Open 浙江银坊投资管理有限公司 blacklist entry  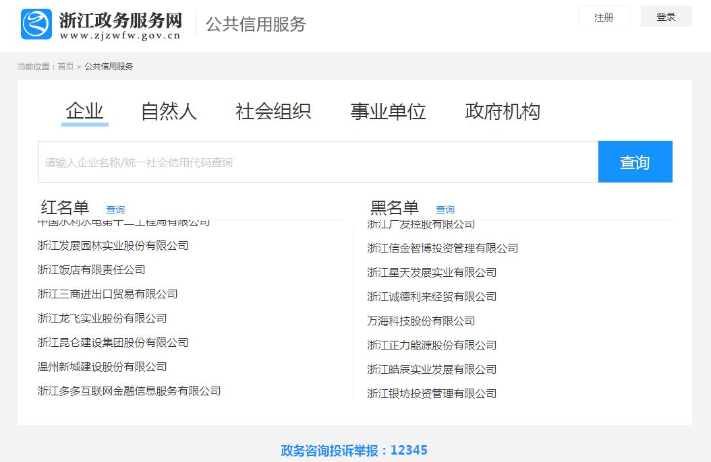[432, 394]
